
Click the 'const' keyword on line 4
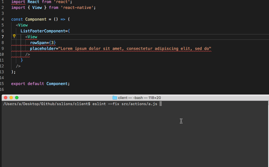coord(17,19)
